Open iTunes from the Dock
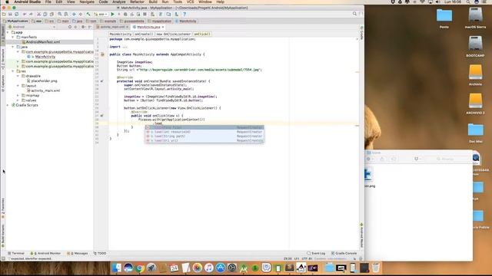The height and width of the screenshot is (276, 492). click(208, 268)
